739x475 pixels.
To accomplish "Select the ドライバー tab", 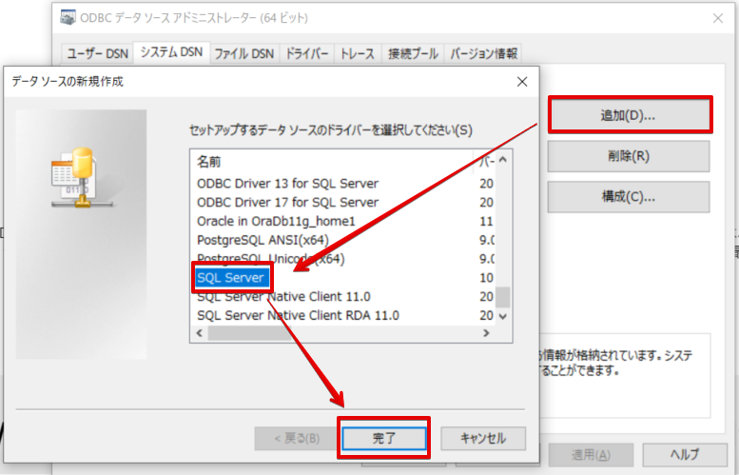I will coord(307,53).
